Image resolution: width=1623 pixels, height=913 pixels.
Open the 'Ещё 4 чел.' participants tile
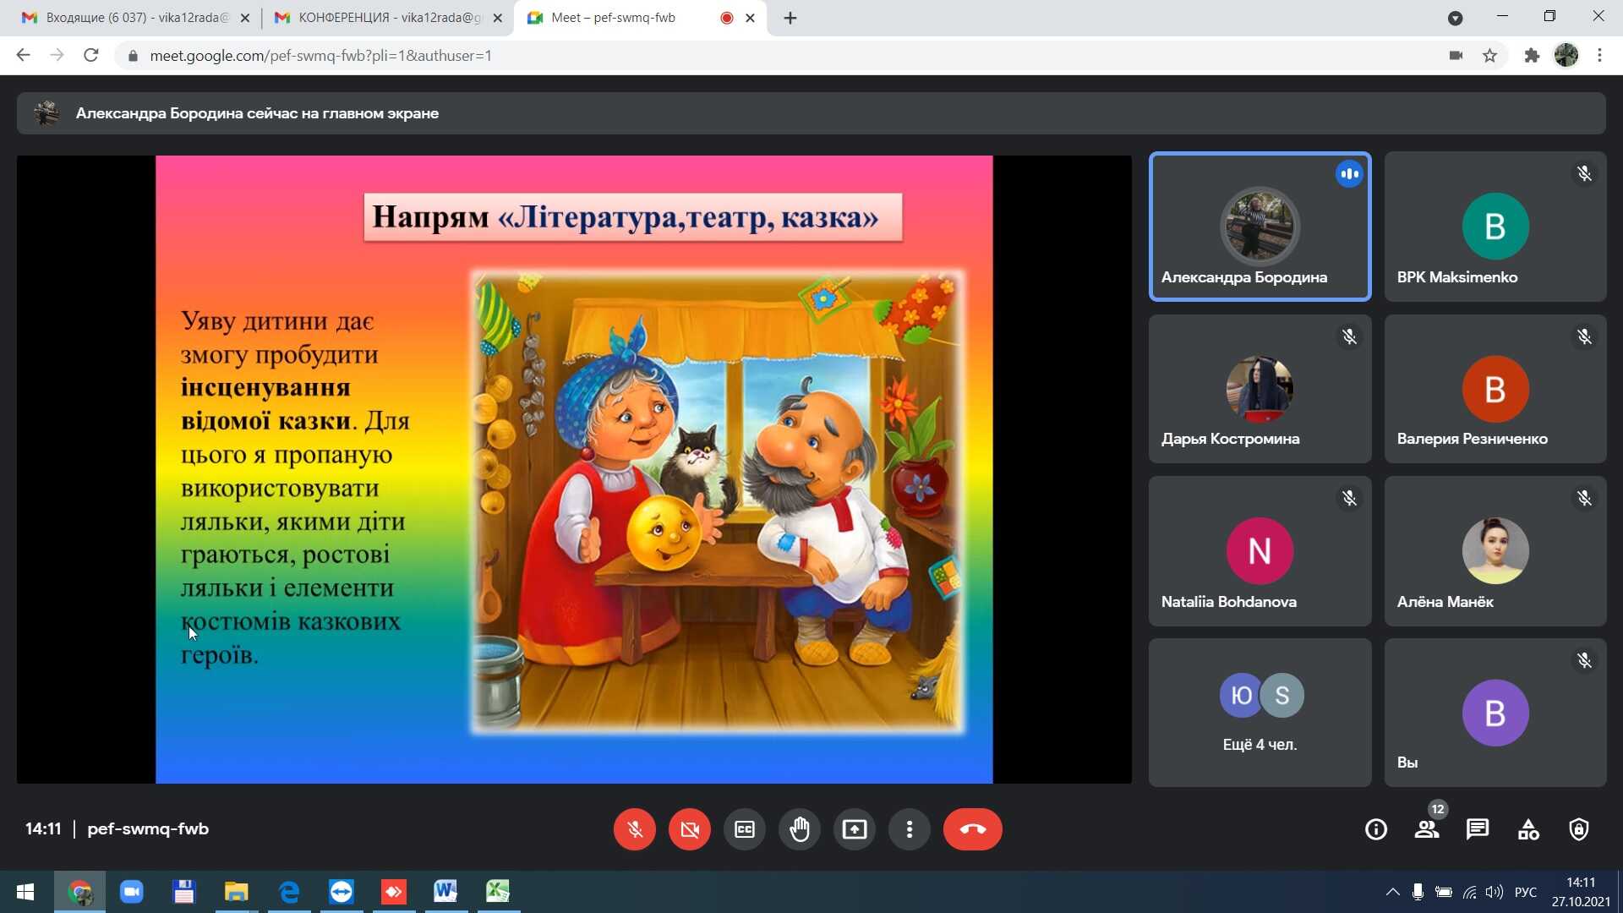tap(1260, 713)
